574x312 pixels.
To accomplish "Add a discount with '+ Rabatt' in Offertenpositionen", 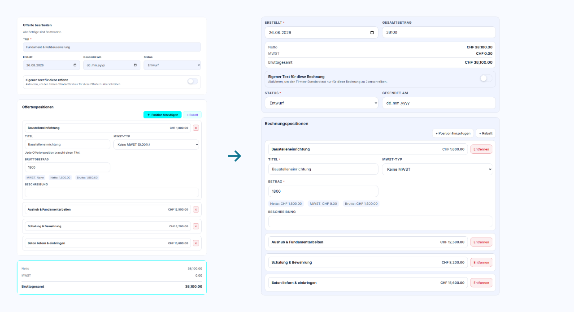I will pyautogui.click(x=192, y=115).
